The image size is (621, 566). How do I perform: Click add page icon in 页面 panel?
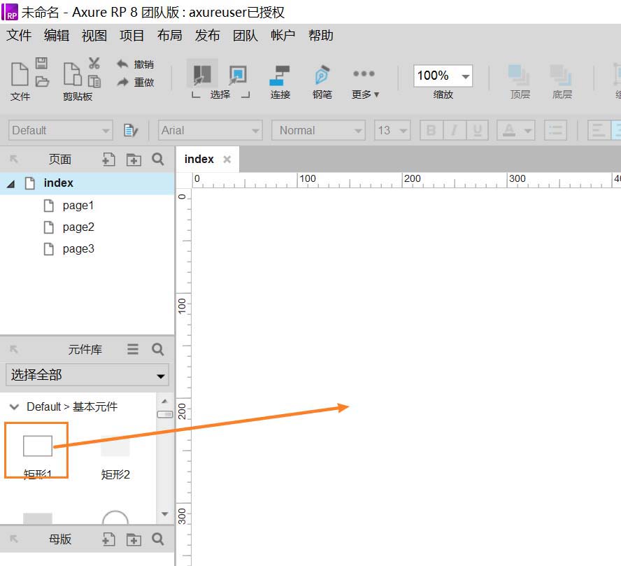click(108, 160)
